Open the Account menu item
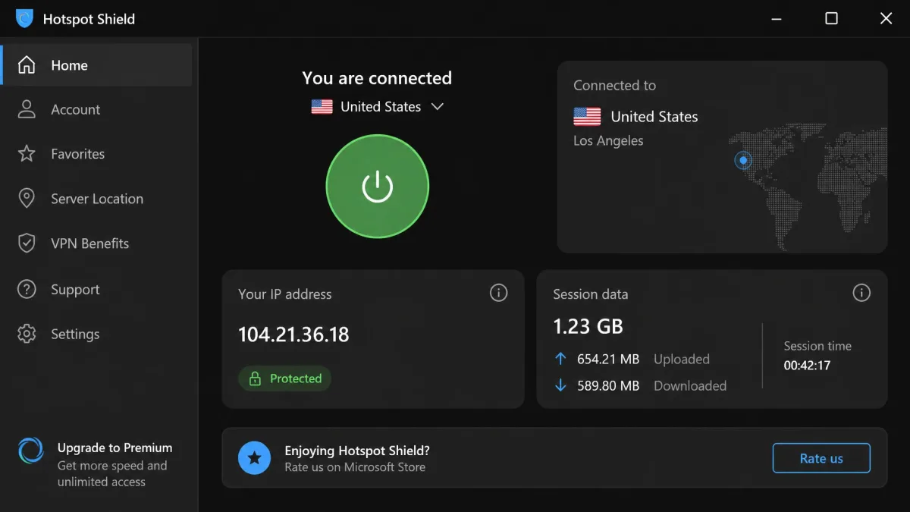This screenshot has height=512, width=910. point(97,109)
